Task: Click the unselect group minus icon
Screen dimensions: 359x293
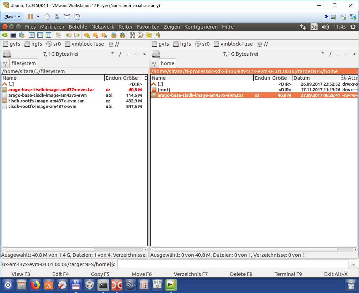Action: click(96, 35)
